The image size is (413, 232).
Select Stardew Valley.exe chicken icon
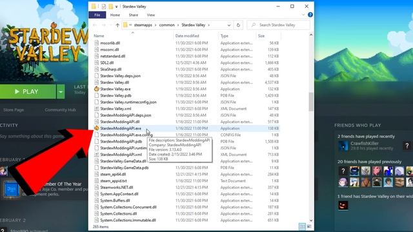pyautogui.click(x=97, y=89)
